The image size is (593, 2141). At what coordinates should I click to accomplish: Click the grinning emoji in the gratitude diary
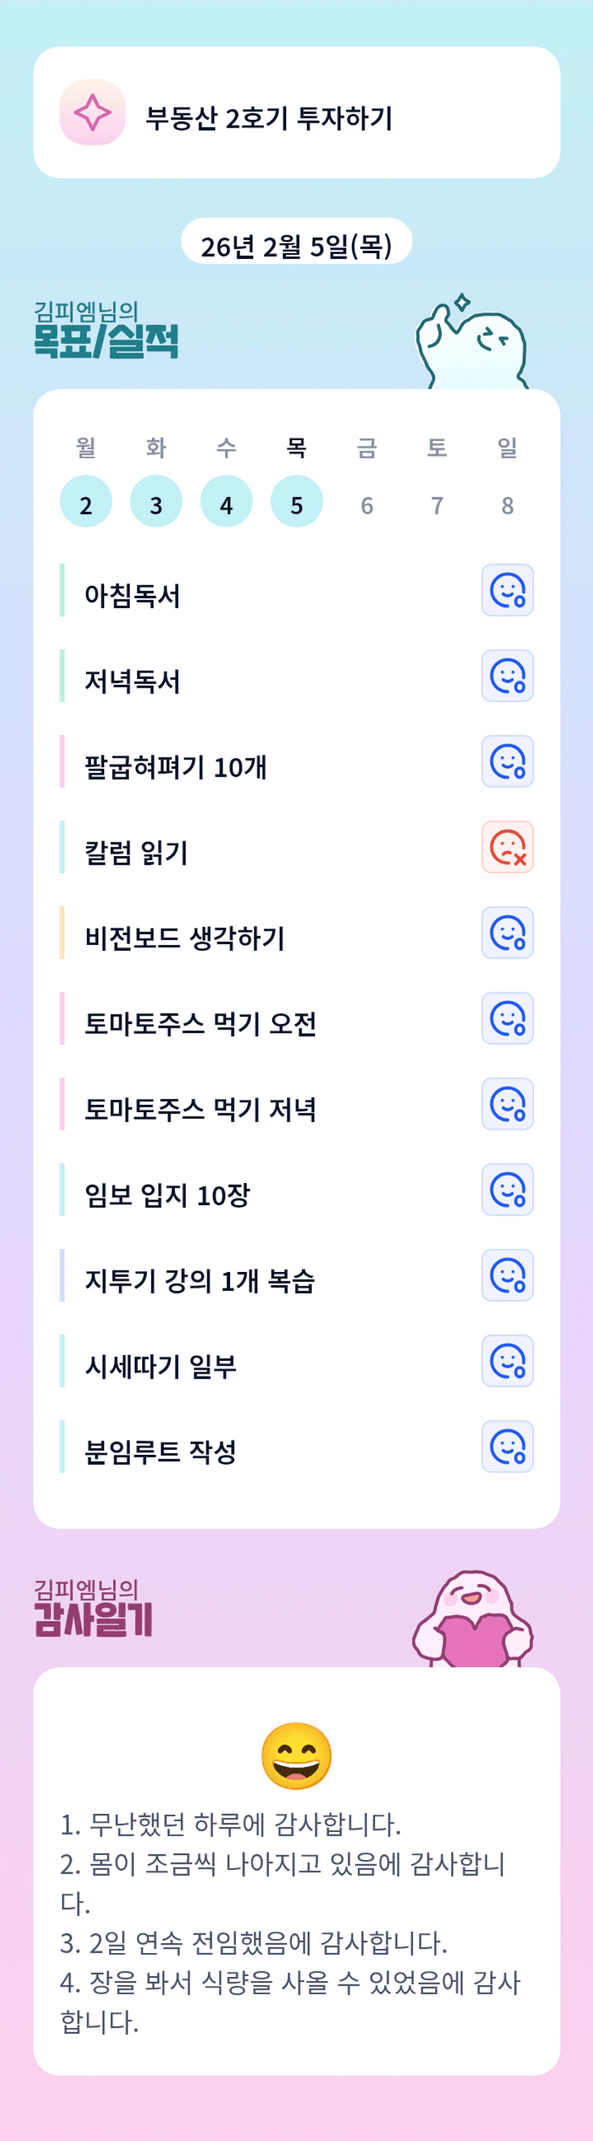296,1755
